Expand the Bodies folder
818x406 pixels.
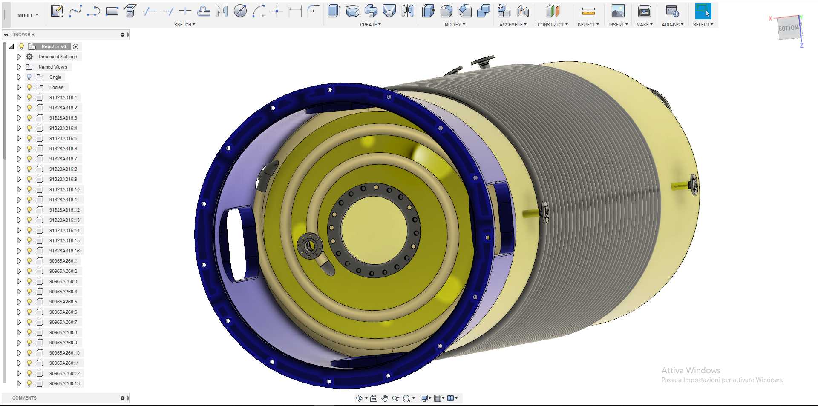(x=19, y=87)
